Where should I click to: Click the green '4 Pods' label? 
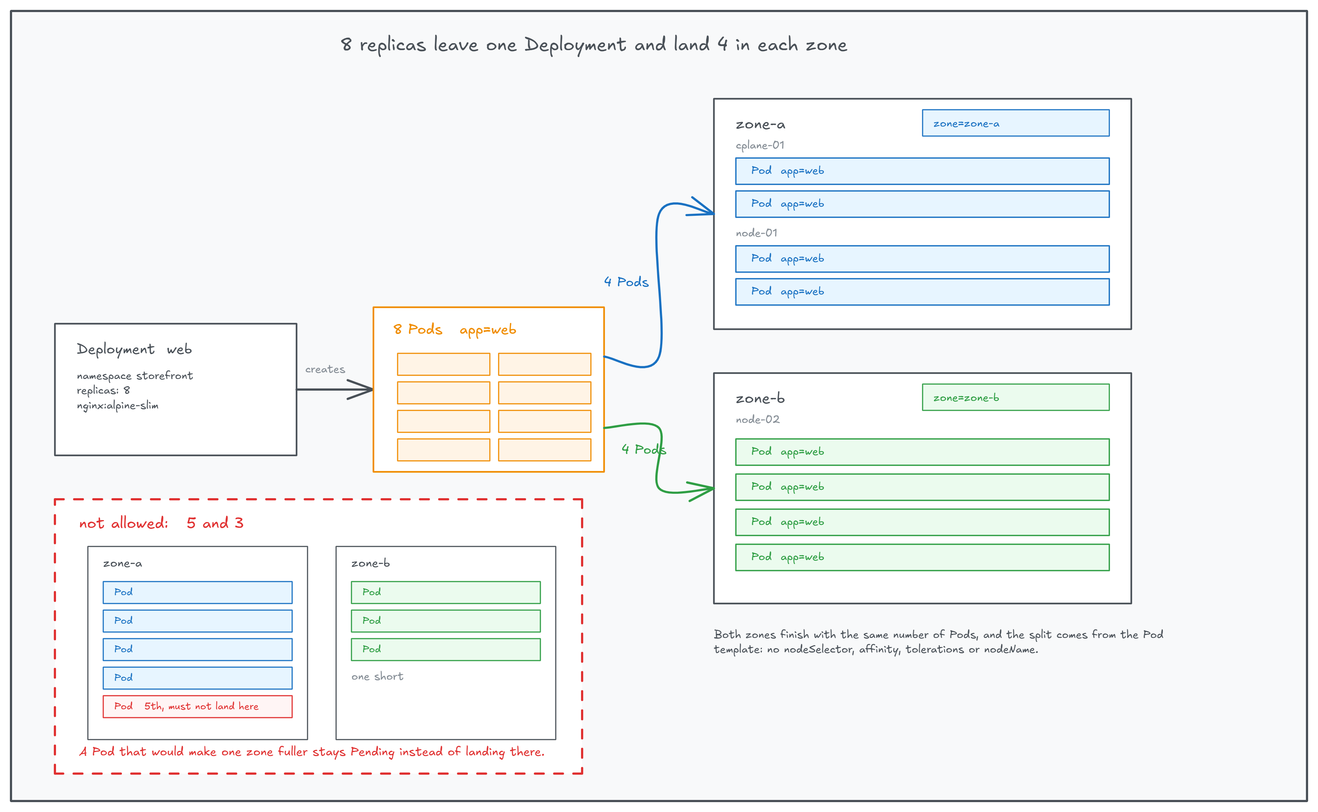pyautogui.click(x=643, y=450)
